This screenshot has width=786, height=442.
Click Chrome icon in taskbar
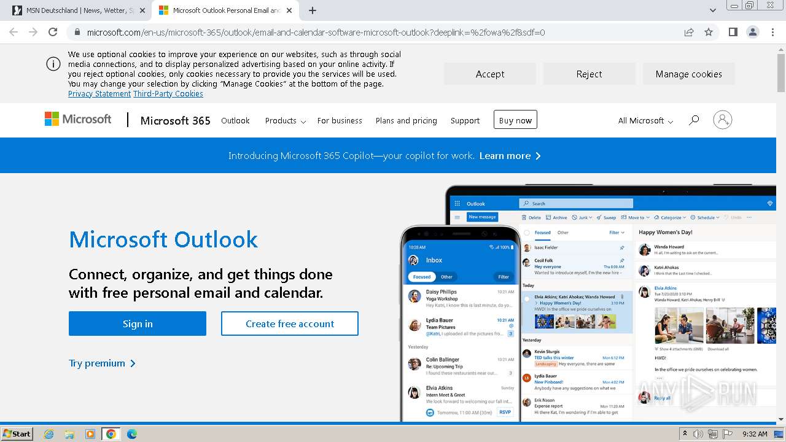point(111,434)
